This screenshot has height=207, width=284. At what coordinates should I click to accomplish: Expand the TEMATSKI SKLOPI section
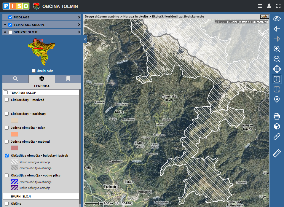[x=79, y=25]
